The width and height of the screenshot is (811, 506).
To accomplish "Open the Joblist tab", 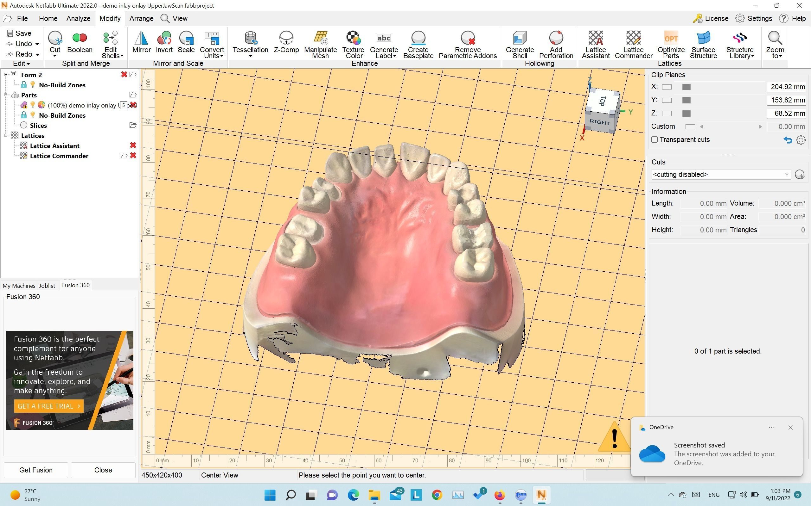I will click(x=47, y=286).
